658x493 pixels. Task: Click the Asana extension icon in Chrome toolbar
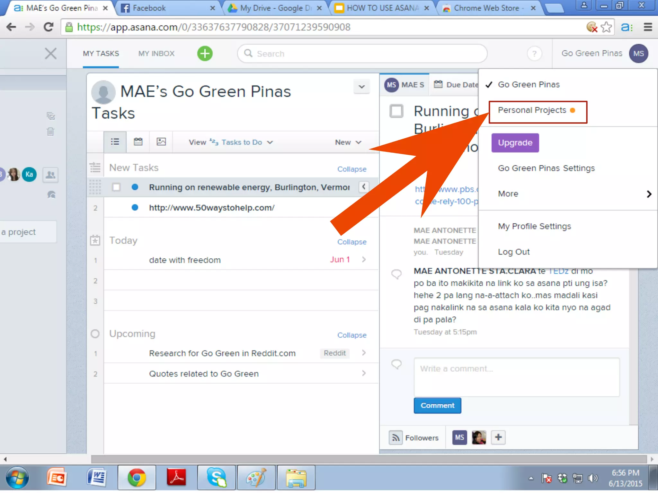[x=627, y=27]
